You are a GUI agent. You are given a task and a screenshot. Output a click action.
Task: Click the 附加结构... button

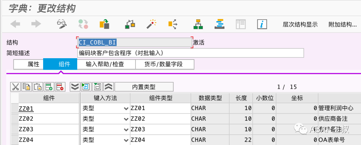[343, 25]
